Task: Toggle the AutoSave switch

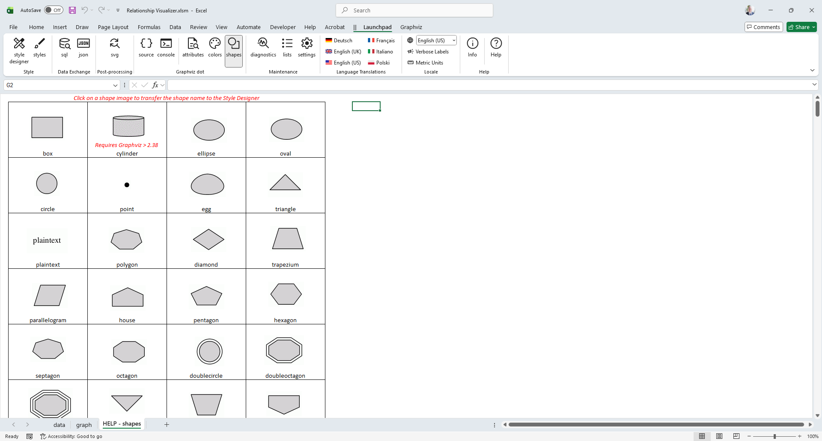Action: 54,10
